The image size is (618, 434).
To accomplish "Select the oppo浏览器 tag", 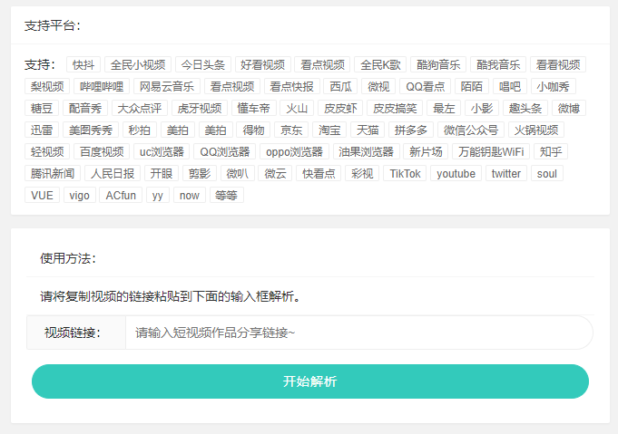I will point(294,152).
